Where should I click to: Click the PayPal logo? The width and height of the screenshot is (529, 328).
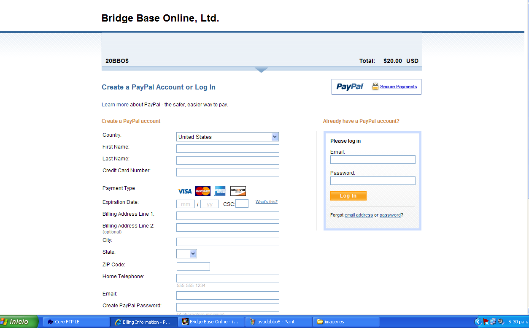click(x=350, y=87)
